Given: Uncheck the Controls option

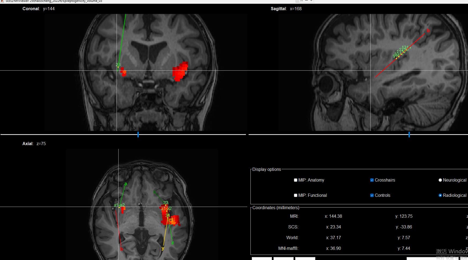Looking at the screenshot, I should [372, 195].
